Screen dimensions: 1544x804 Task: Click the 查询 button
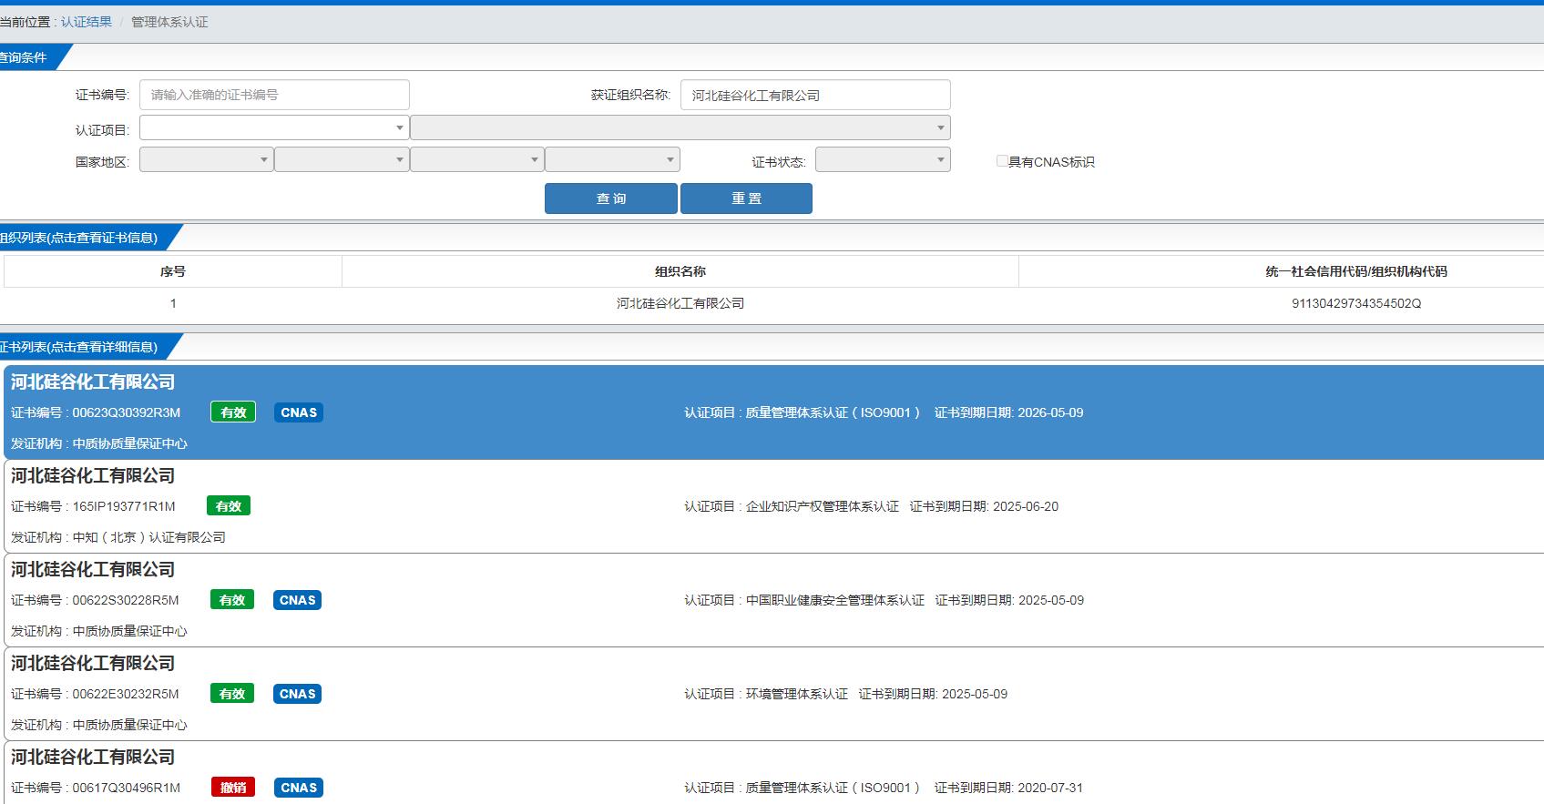click(611, 198)
